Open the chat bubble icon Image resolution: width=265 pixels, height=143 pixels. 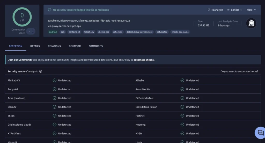(260, 133)
